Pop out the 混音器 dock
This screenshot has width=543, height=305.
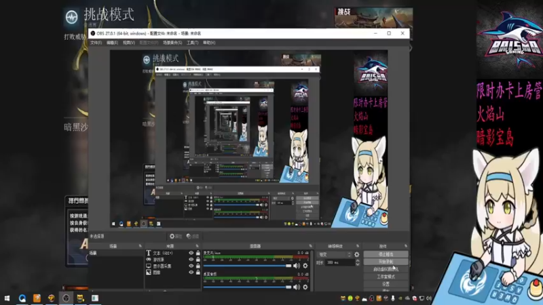310,246
